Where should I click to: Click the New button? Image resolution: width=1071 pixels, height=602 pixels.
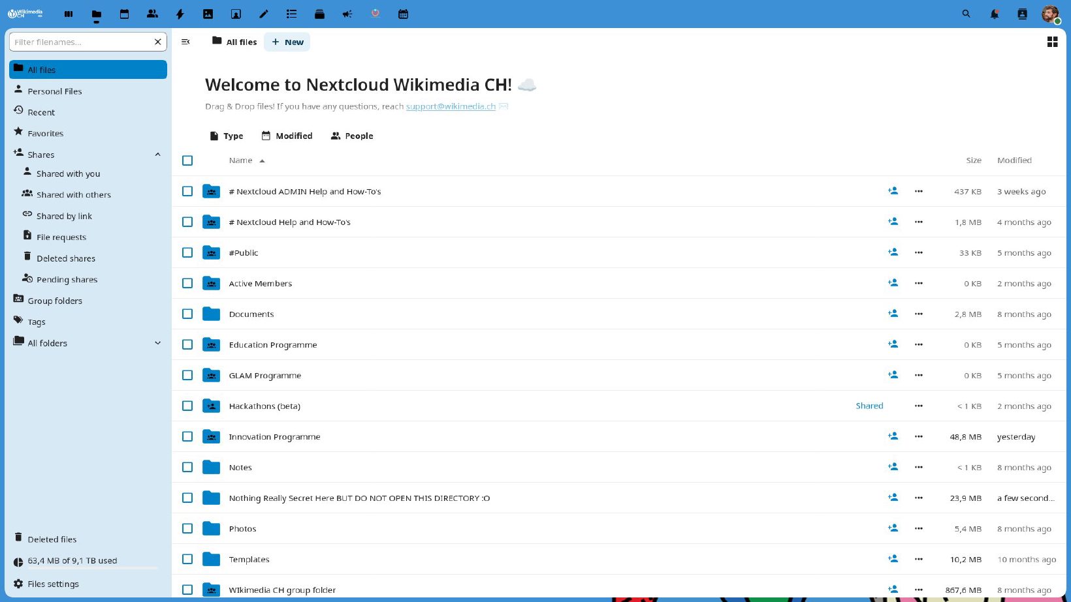pos(287,42)
